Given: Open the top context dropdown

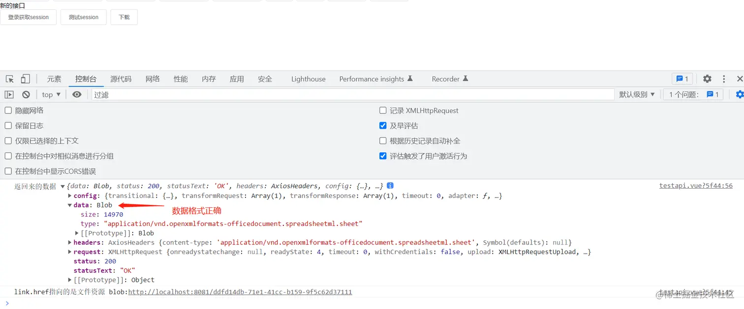Looking at the screenshot, I should coord(51,94).
